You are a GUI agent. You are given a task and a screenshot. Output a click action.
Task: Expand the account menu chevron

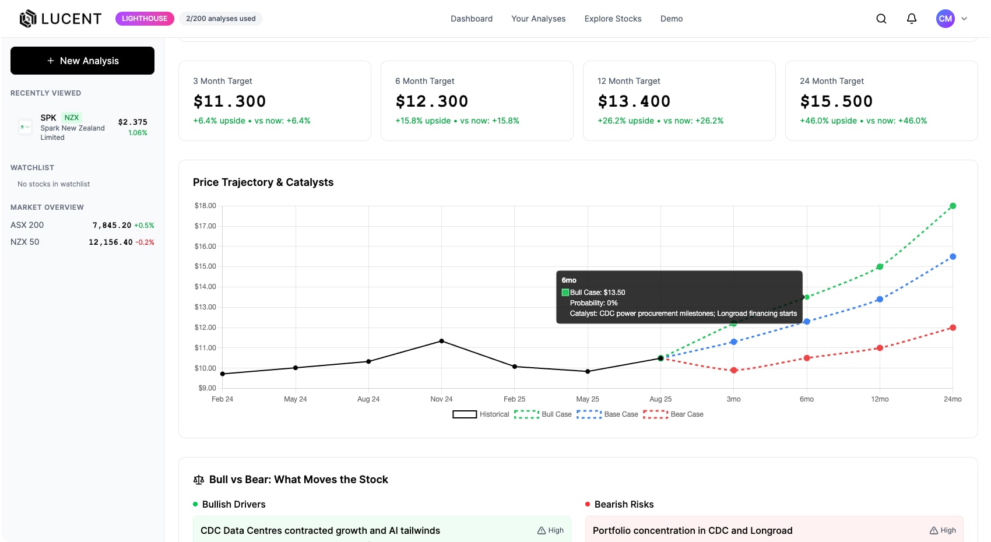(964, 19)
